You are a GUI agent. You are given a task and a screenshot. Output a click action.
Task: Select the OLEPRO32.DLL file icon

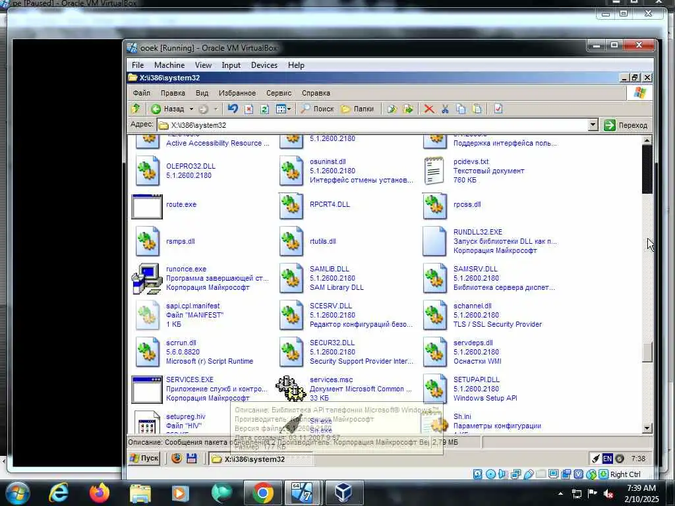point(147,171)
